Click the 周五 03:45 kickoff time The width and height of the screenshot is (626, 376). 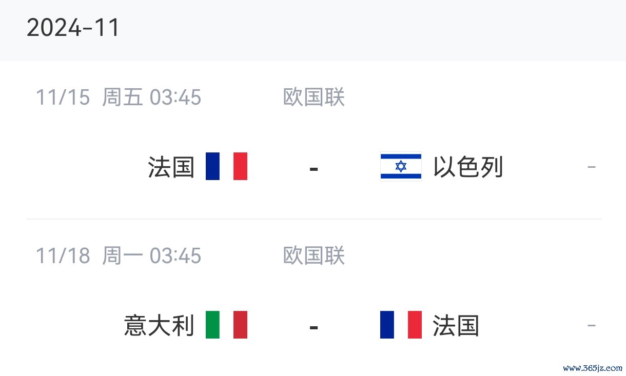(x=151, y=97)
